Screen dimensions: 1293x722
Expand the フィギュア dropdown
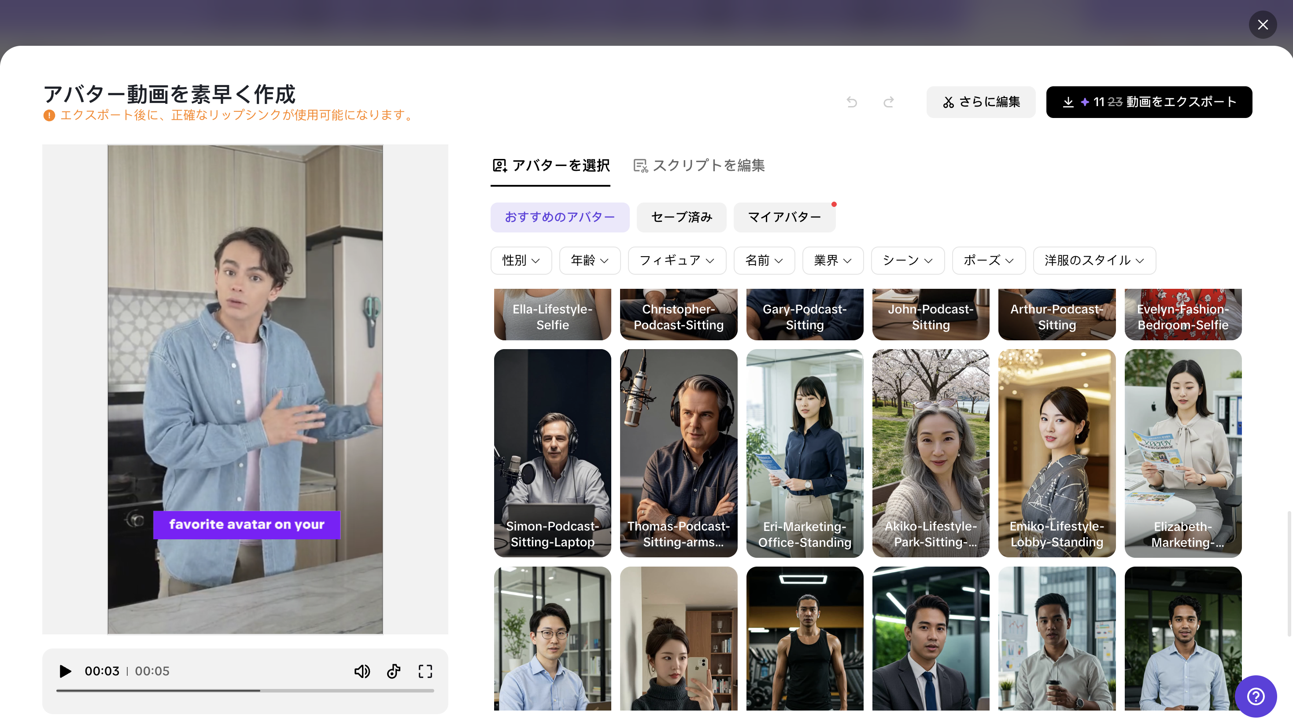(676, 260)
